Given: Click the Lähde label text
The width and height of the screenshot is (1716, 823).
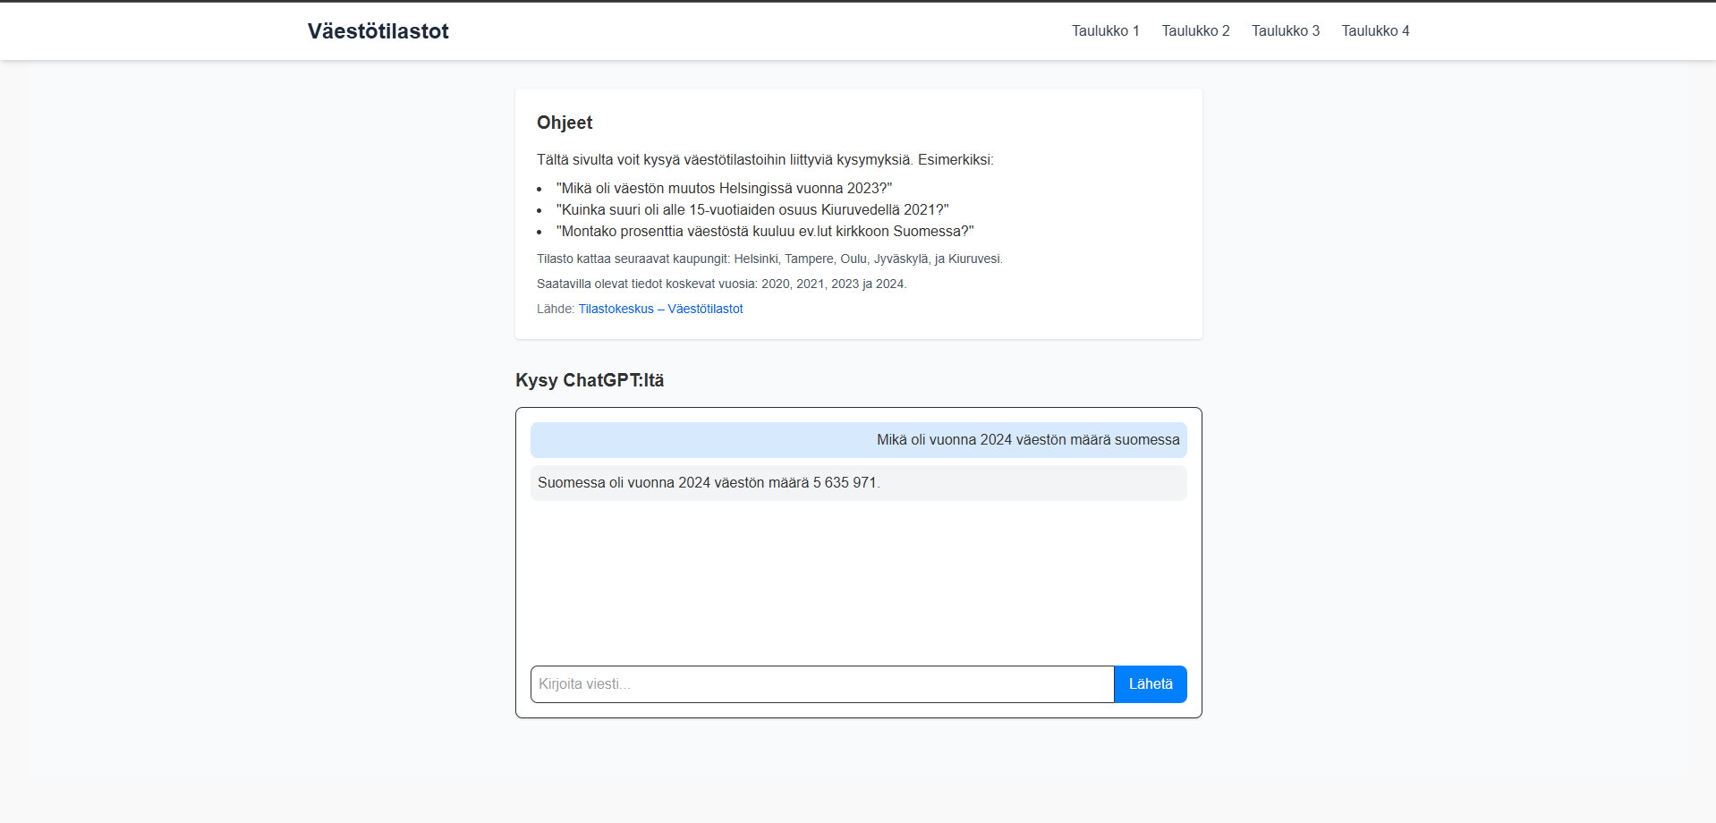Looking at the screenshot, I should pos(556,309).
